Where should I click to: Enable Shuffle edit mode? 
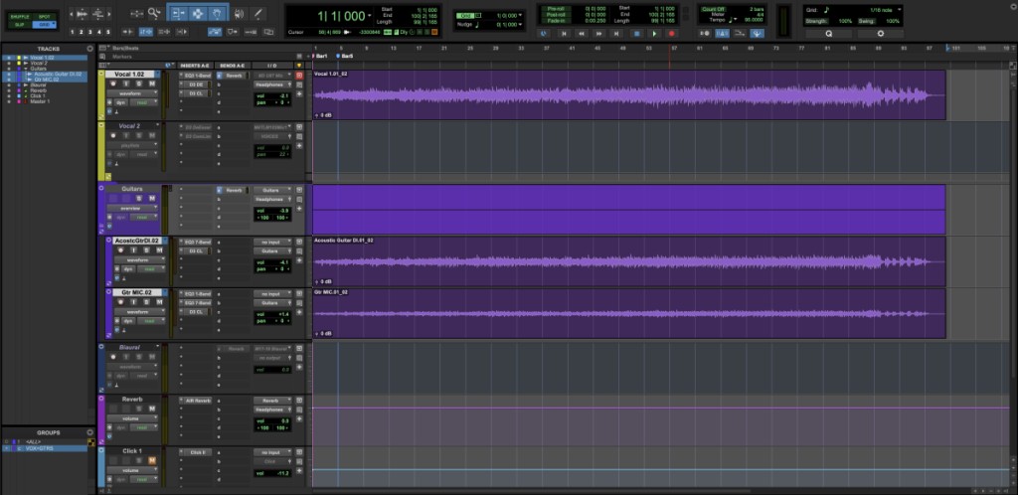[x=17, y=17]
